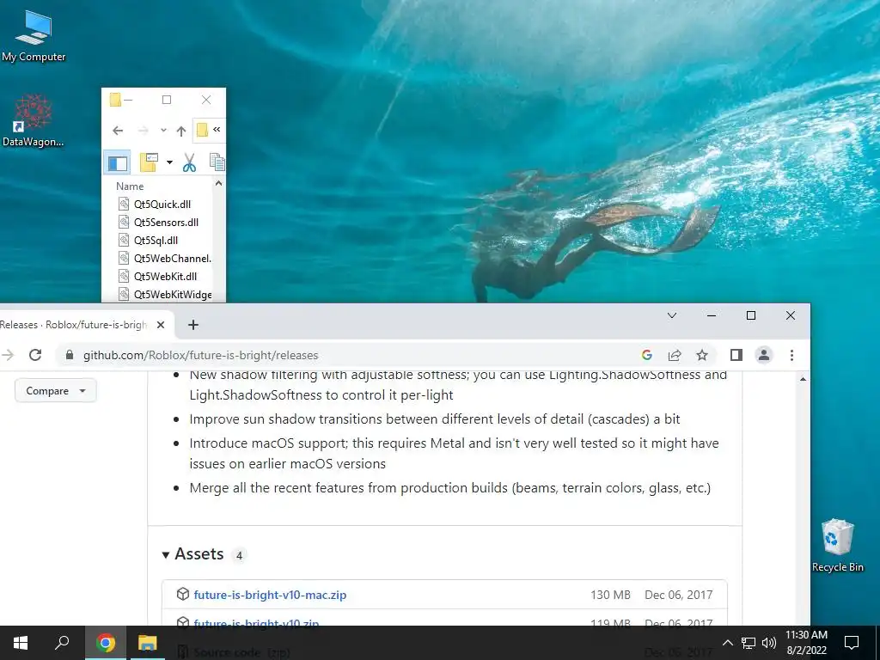Sort files by the Name column header
Viewport: 880px width, 660px height.
point(130,186)
